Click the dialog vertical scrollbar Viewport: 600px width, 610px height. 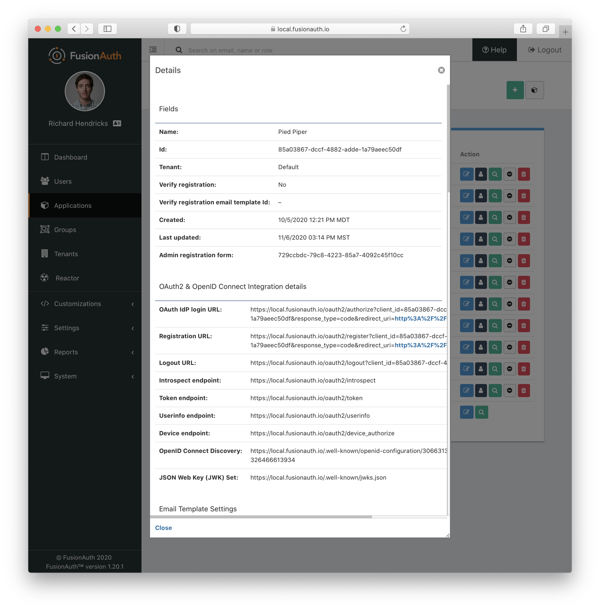(x=448, y=139)
